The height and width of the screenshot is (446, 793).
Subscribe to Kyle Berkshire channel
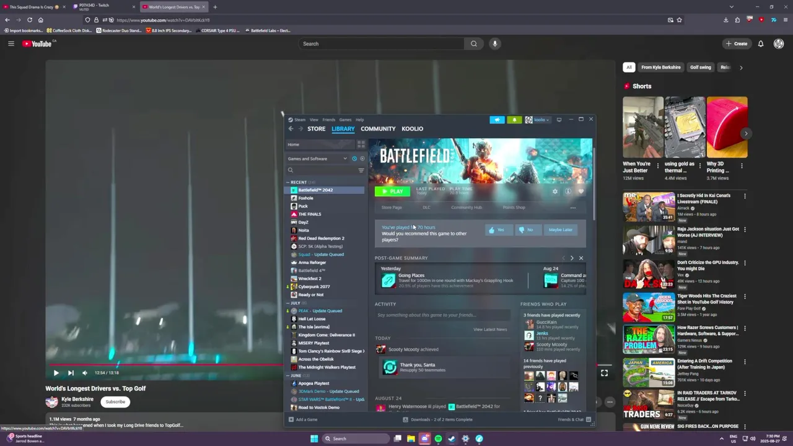(115, 401)
